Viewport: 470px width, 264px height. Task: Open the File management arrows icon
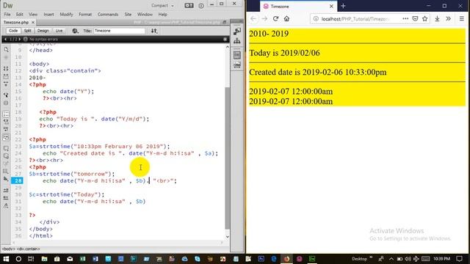[154, 31]
